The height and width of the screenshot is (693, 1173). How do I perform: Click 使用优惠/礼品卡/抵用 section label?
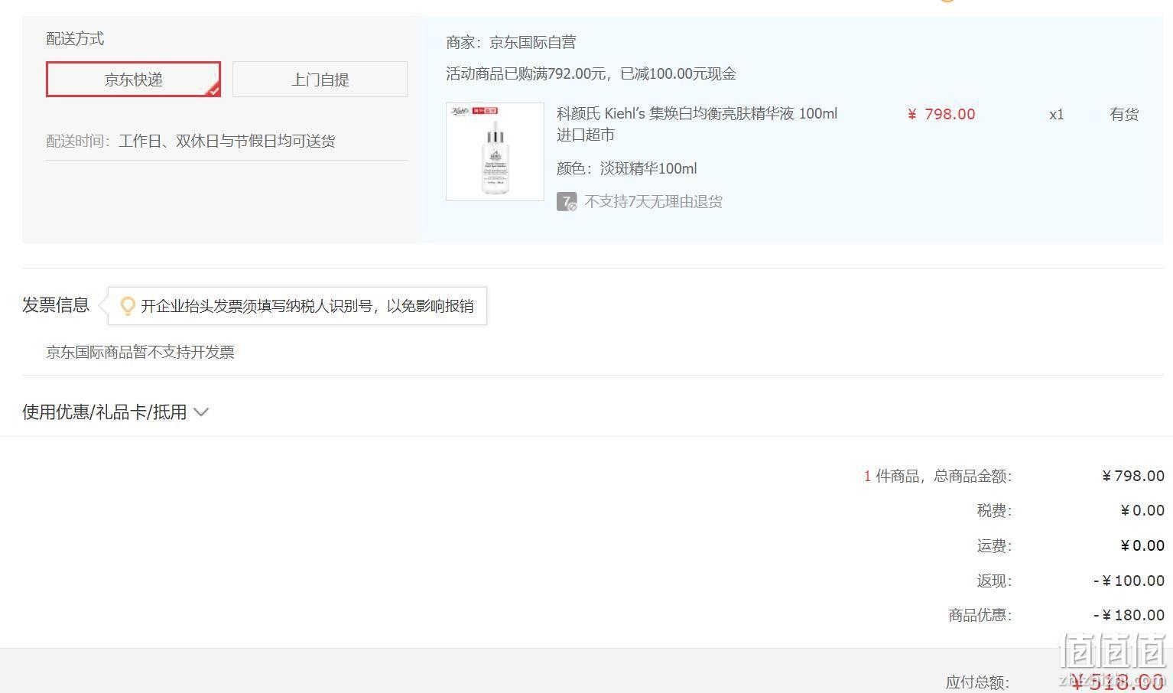click(x=105, y=412)
